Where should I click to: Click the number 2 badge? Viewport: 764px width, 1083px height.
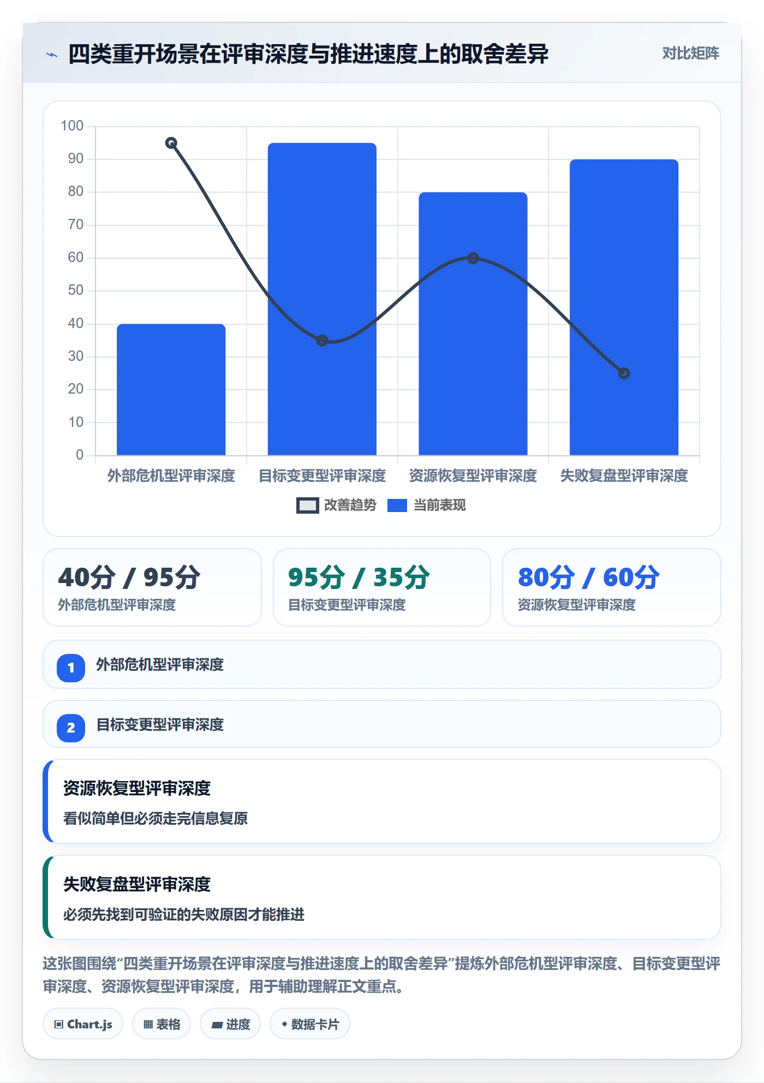(x=71, y=728)
